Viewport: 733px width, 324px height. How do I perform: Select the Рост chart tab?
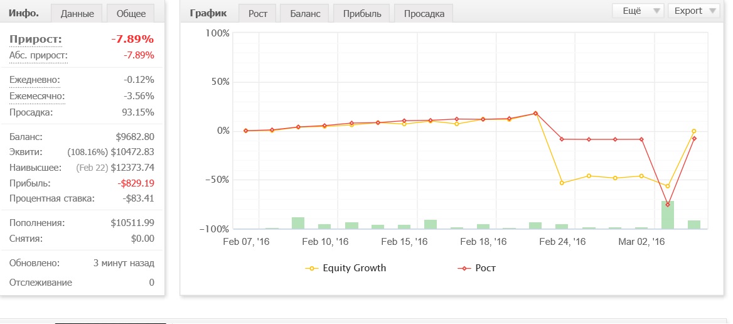click(x=257, y=14)
